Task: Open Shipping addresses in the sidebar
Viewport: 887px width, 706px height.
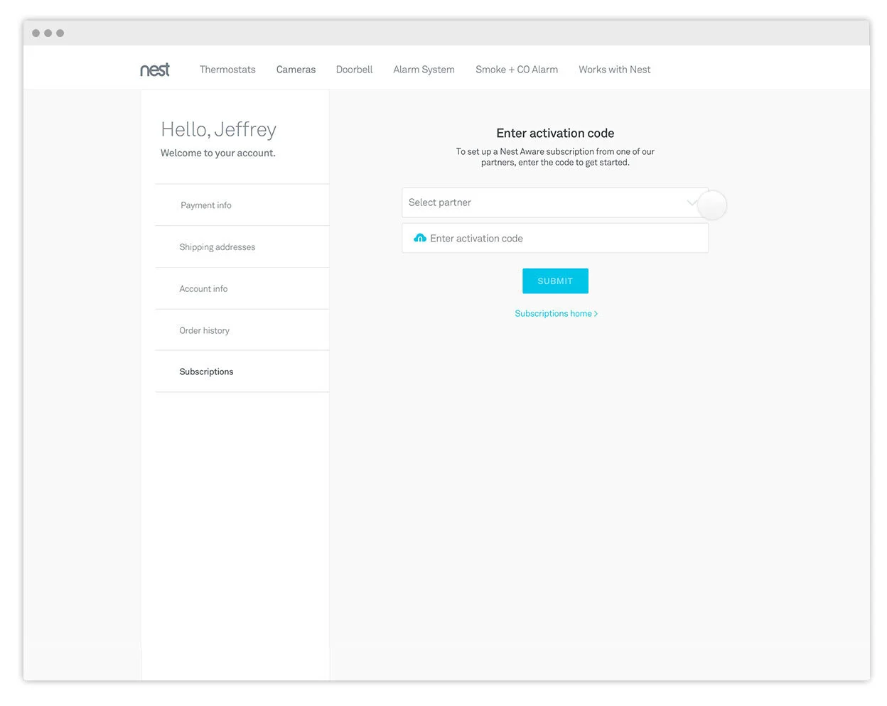Action: coord(242,247)
